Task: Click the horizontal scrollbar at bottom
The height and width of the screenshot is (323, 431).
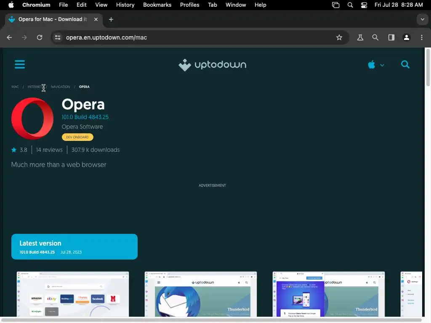Action: pos(212,320)
